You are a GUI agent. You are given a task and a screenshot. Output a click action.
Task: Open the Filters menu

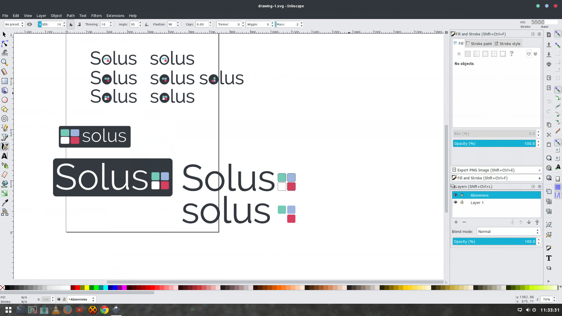pyautogui.click(x=96, y=16)
